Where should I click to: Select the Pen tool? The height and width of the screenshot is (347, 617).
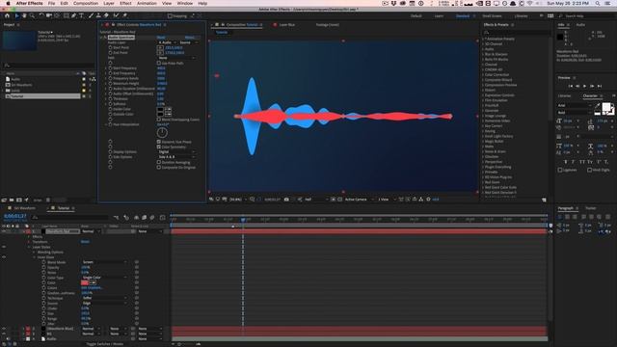tap(73, 15)
